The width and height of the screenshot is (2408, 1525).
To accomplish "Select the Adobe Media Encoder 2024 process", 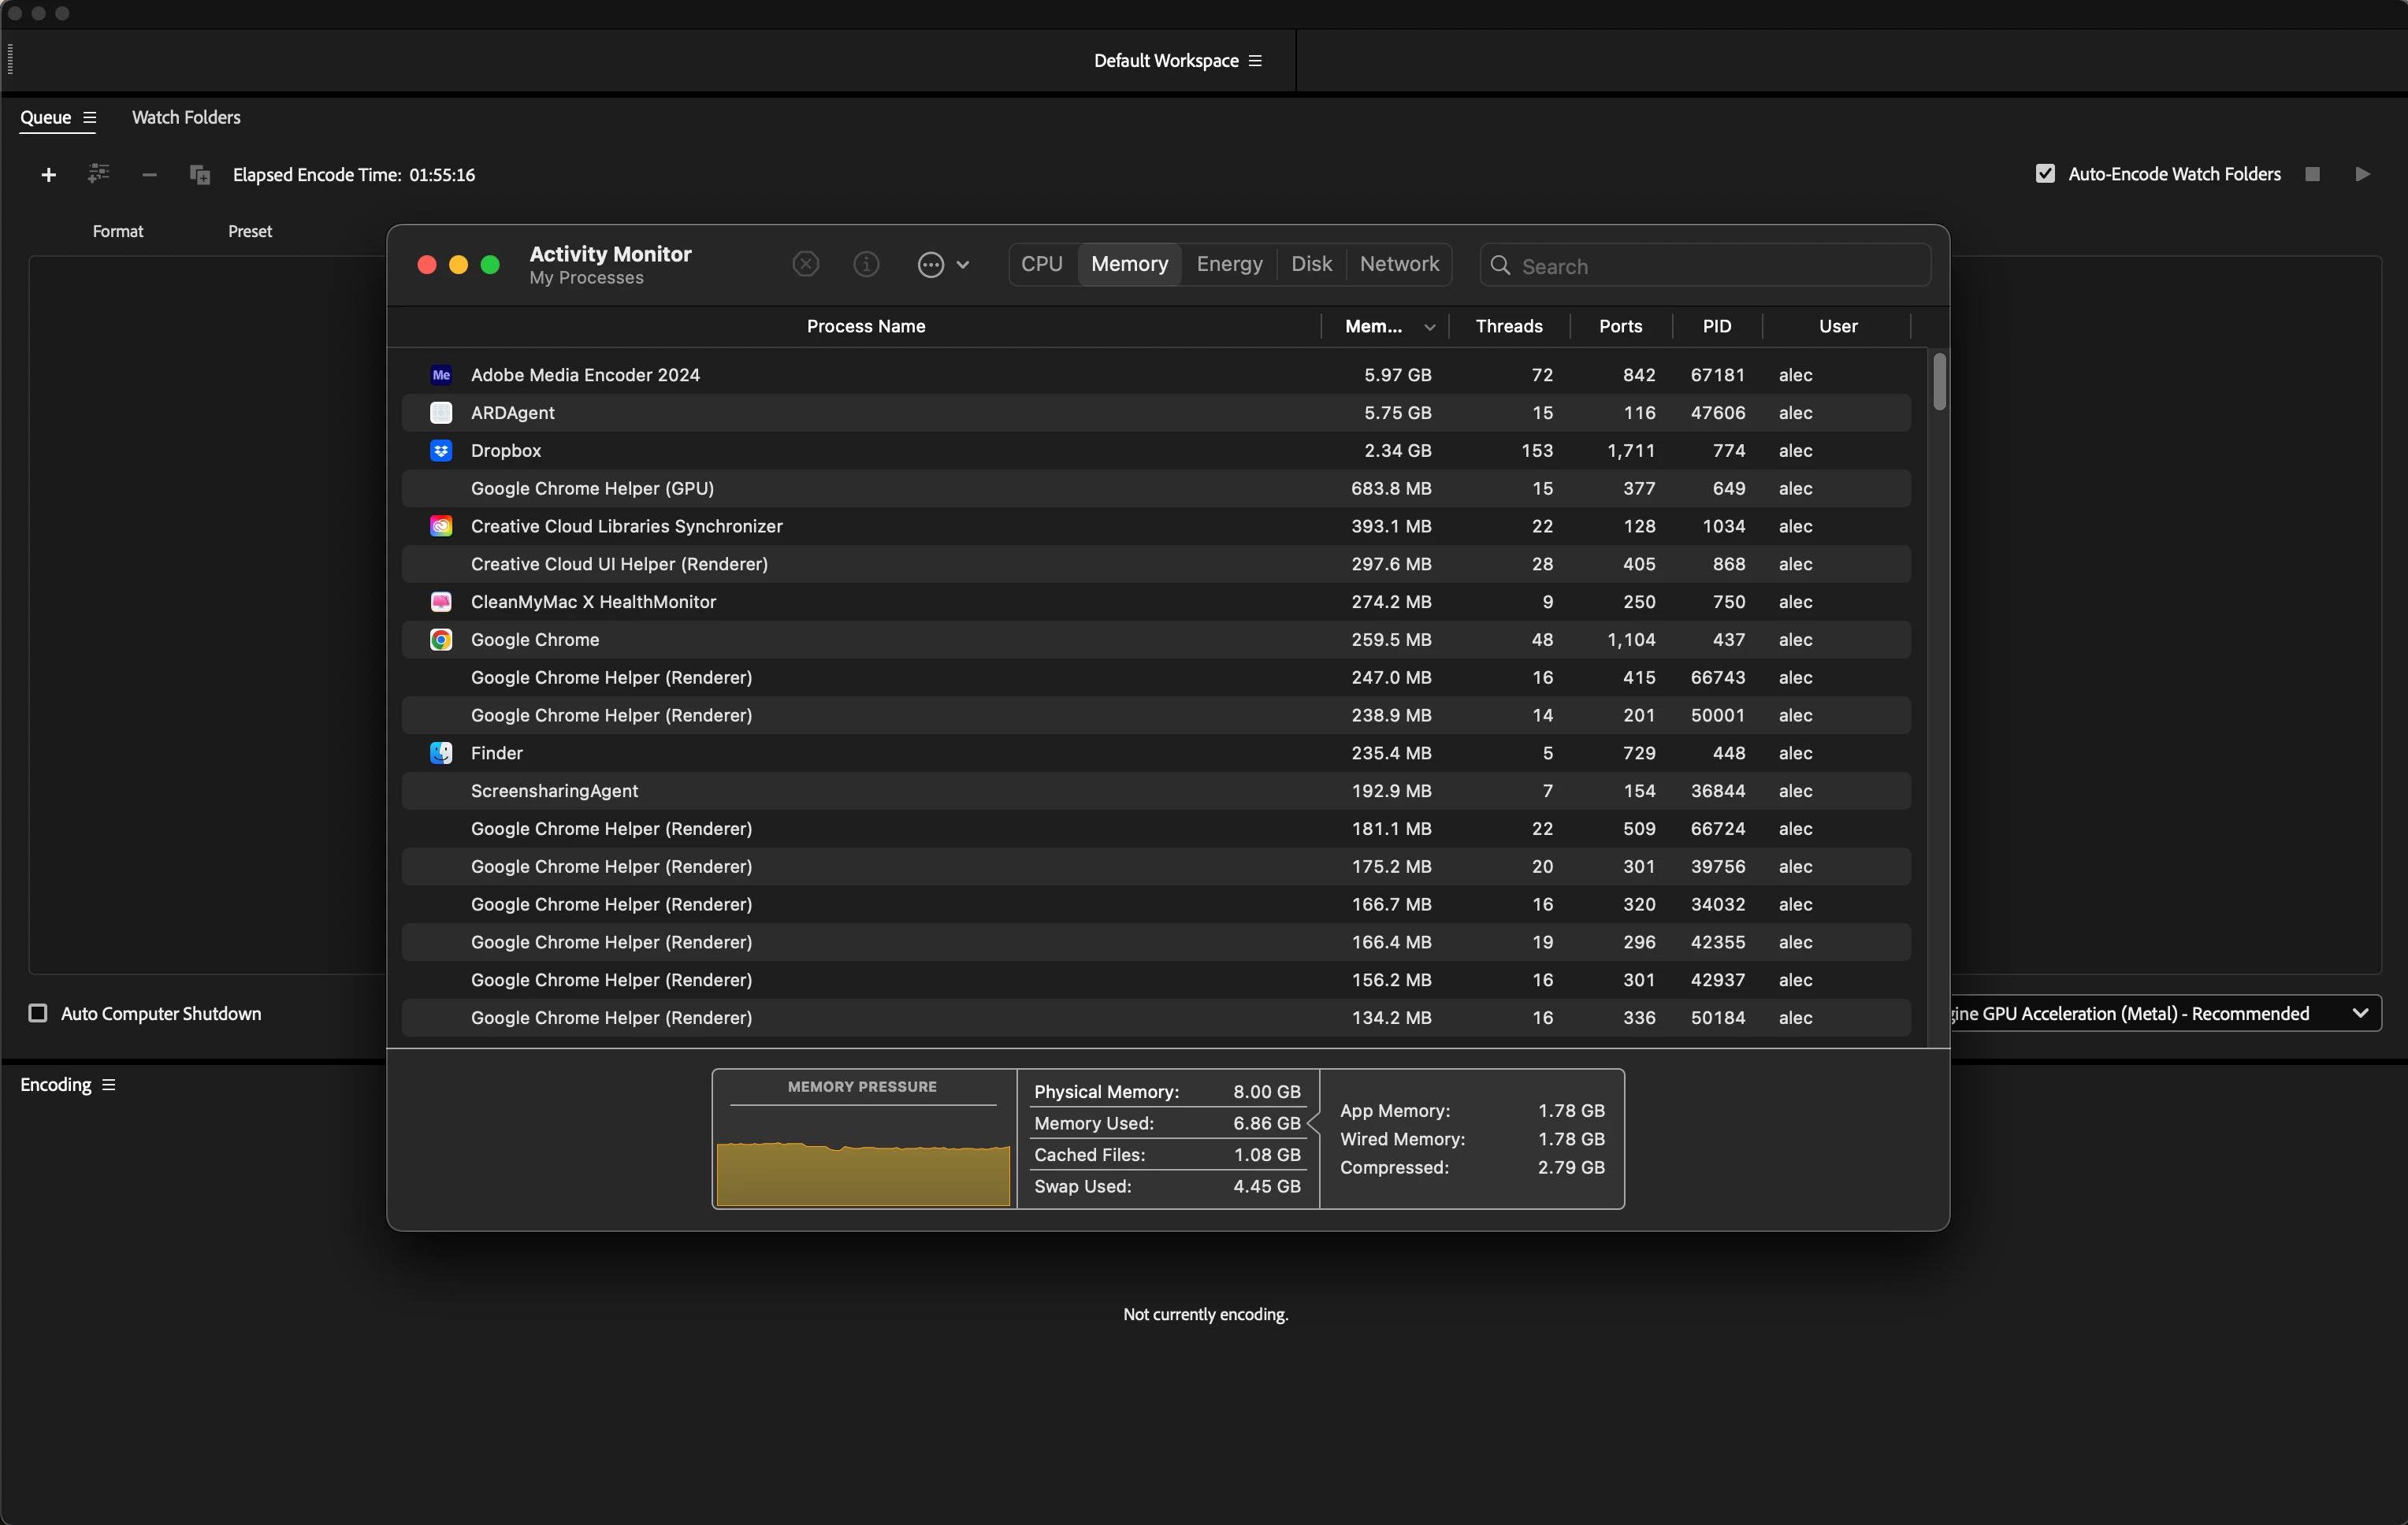I will coord(585,375).
